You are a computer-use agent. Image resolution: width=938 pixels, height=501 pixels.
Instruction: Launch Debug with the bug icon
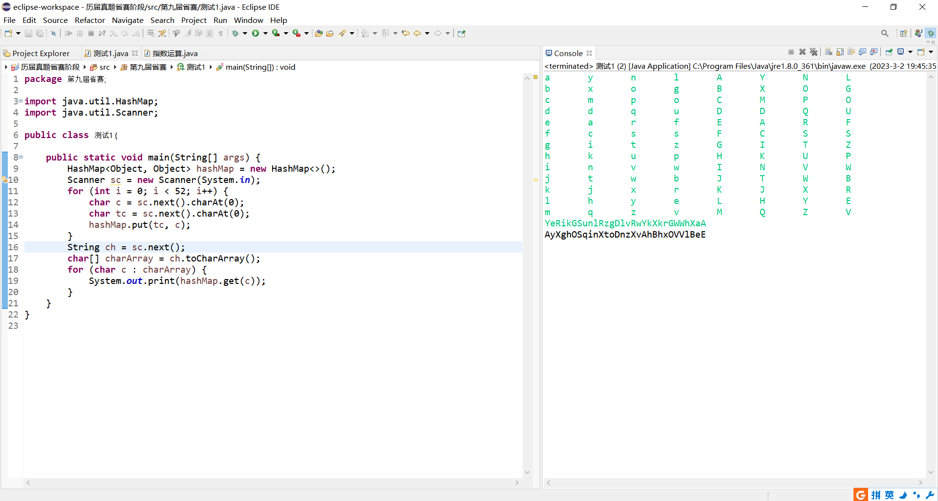pyautogui.click(x=235, y=33)
